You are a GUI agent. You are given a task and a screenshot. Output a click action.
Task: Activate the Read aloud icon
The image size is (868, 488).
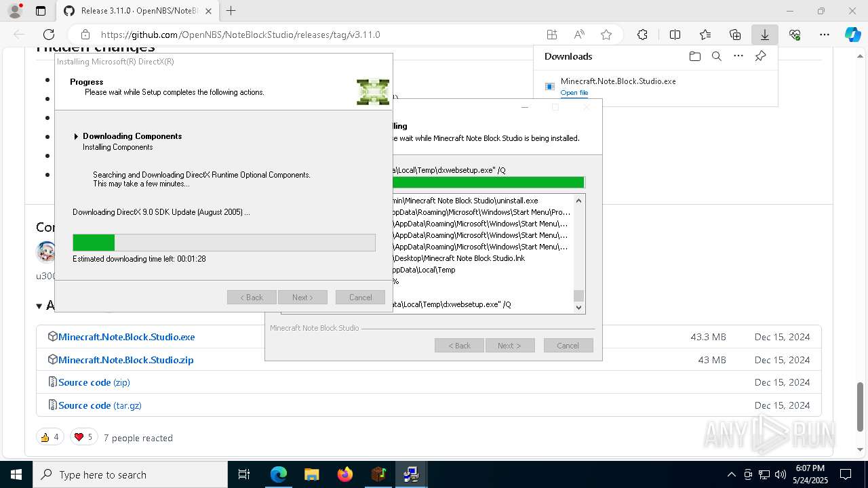(579, 35)
